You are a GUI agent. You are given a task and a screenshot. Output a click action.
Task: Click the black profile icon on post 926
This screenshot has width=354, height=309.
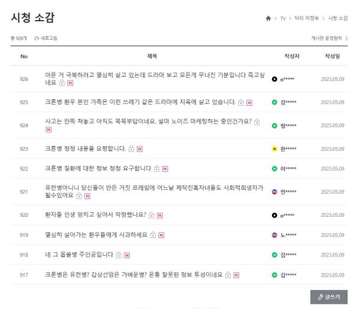pos(274,79)
